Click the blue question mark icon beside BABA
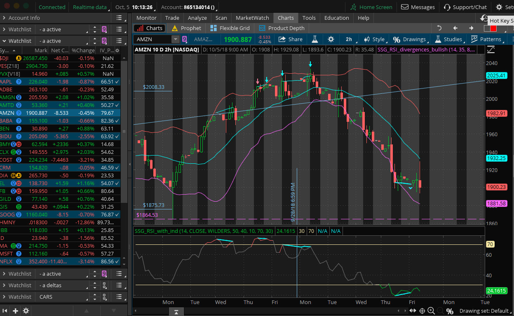The width and height of the screenshot is (514, 316). (x=19, y=121)
